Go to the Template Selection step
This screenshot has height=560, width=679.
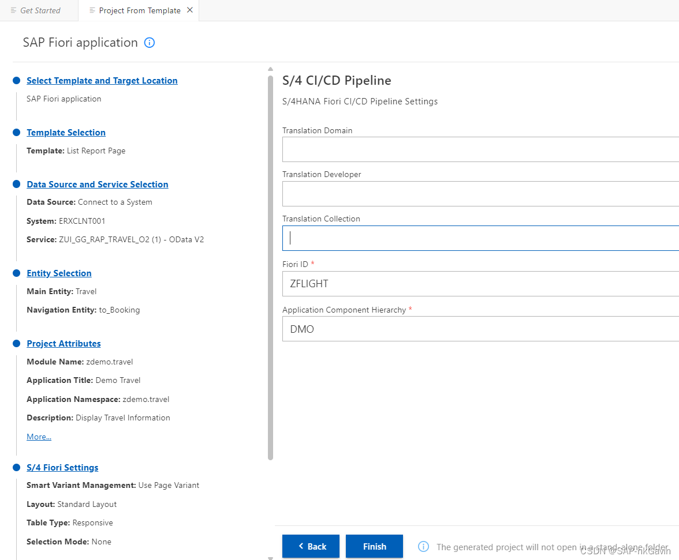click(x=66, y=132)
